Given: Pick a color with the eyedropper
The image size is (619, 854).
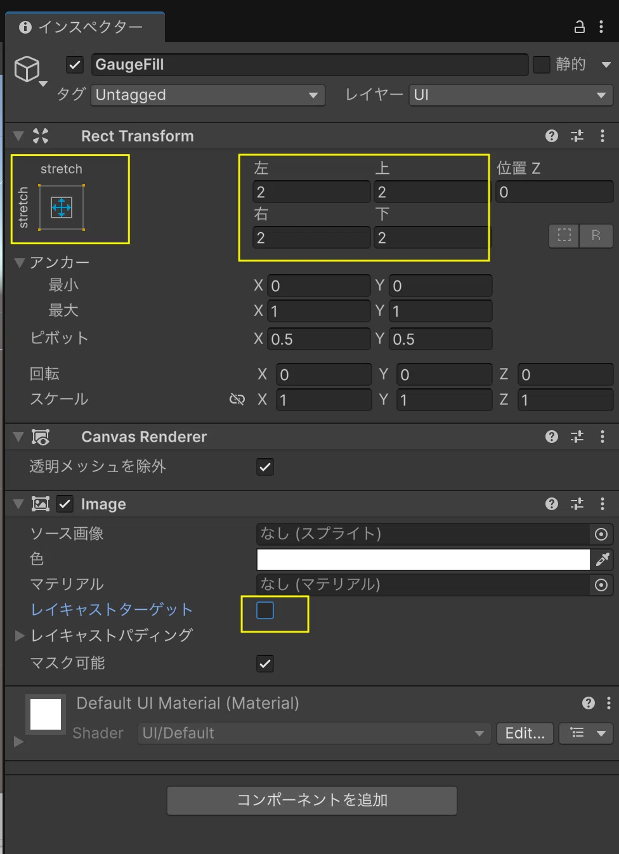Looking at the screenshot, I should (603, 559).
